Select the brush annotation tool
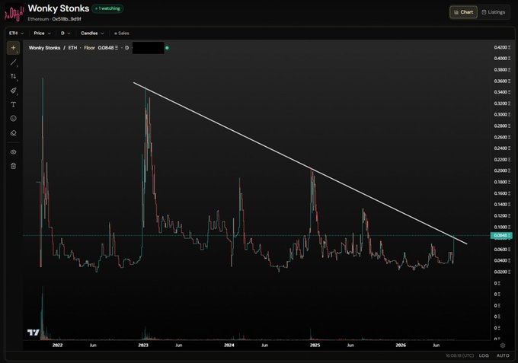 click(x=13, y=91)
